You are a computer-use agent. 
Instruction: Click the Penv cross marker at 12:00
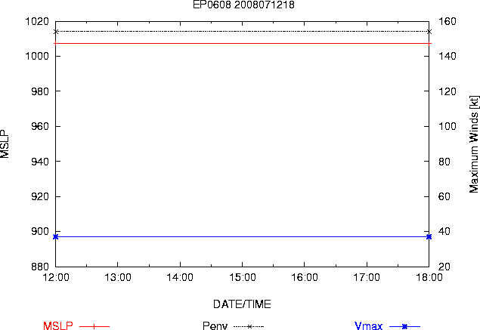point(56,32)
